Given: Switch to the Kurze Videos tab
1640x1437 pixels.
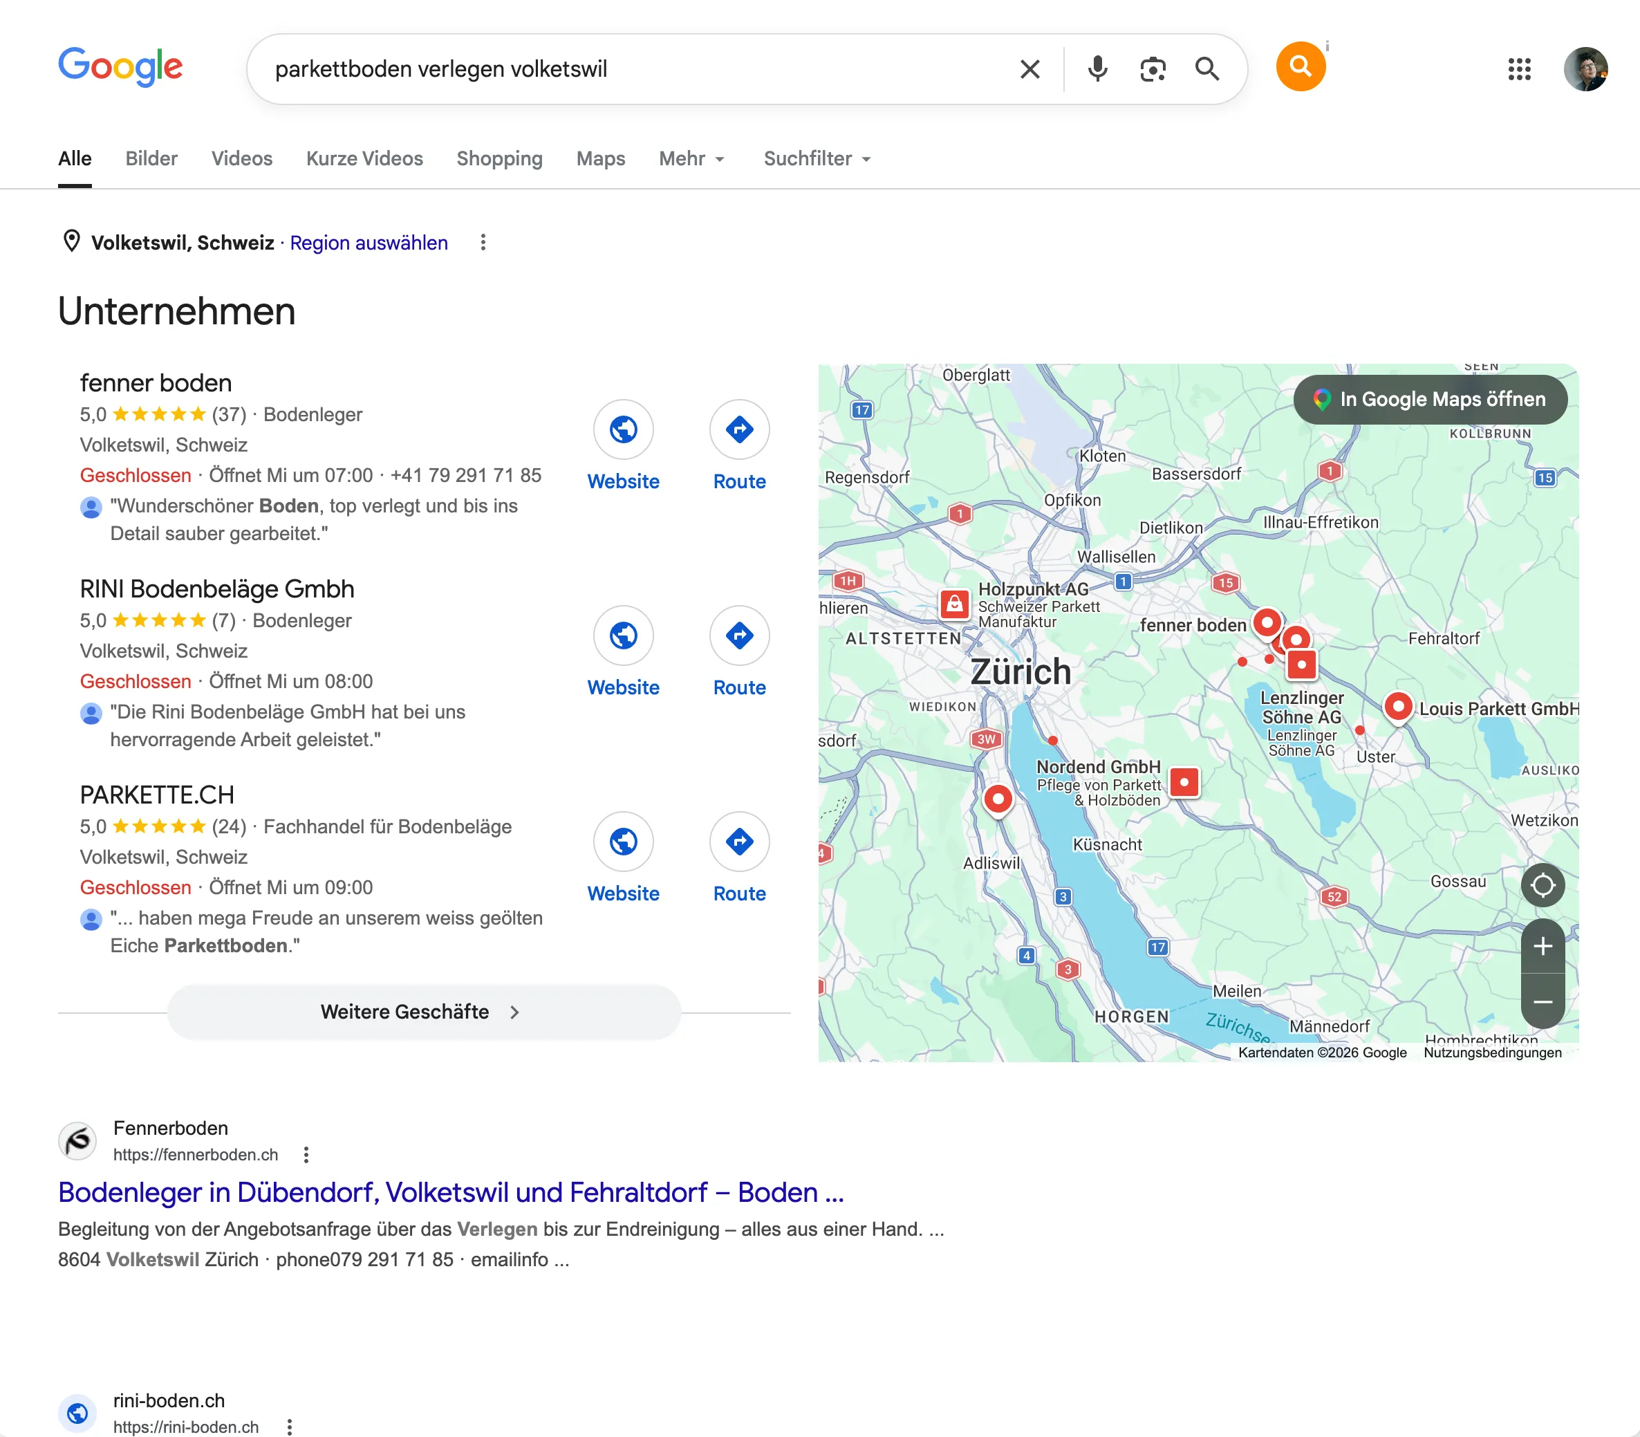Looking at the screenshot, I should (364, 159).
